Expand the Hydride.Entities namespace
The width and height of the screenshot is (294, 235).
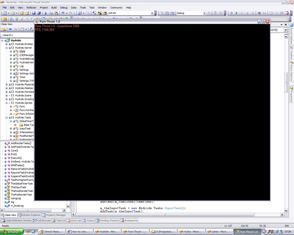[x=6, y=44]
